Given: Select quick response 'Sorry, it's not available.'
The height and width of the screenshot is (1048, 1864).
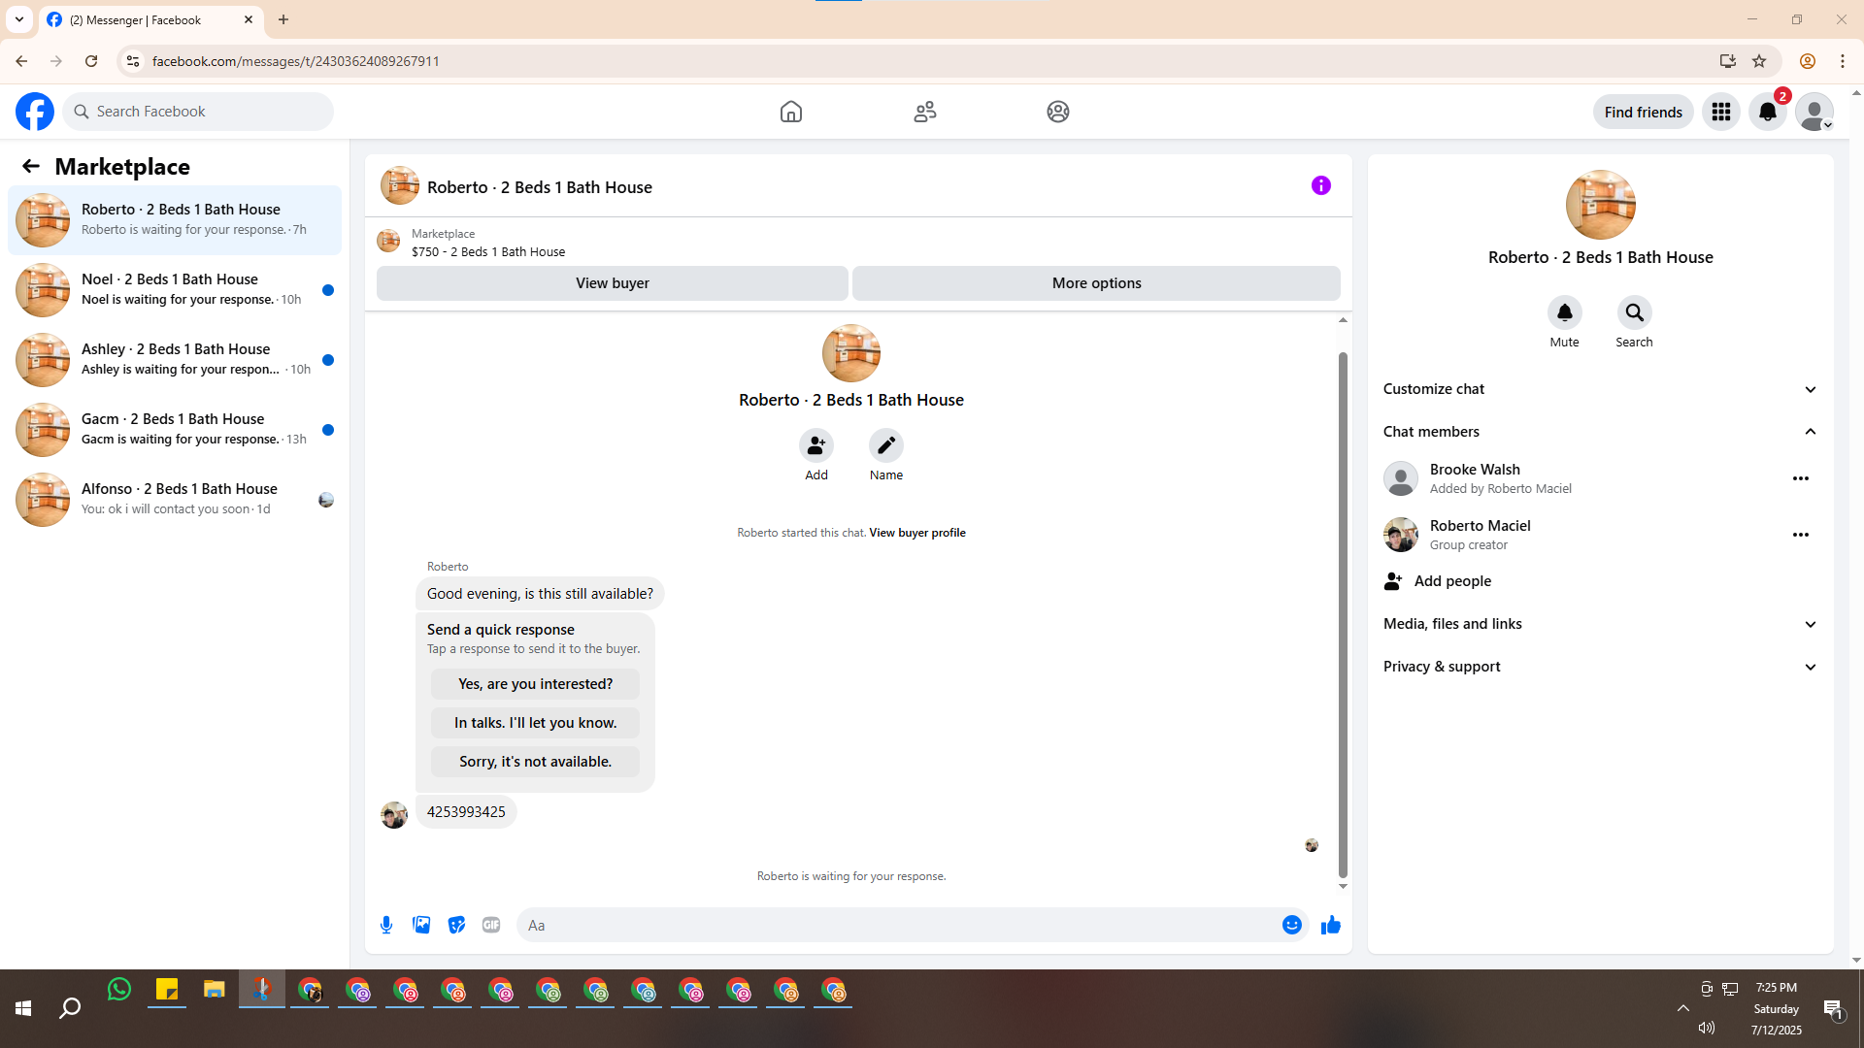Looking at the screenshot, I should [535, 762].
